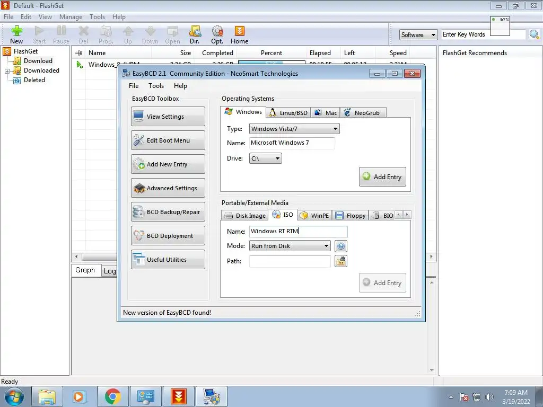Open View Settings in EasyBCD Toolbox
543x407 pixels.
click(x=168, y=116)
